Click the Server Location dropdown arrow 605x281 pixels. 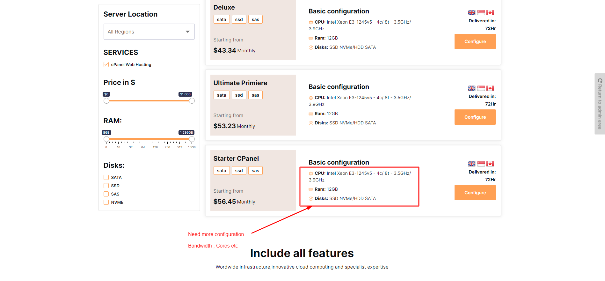187,32
